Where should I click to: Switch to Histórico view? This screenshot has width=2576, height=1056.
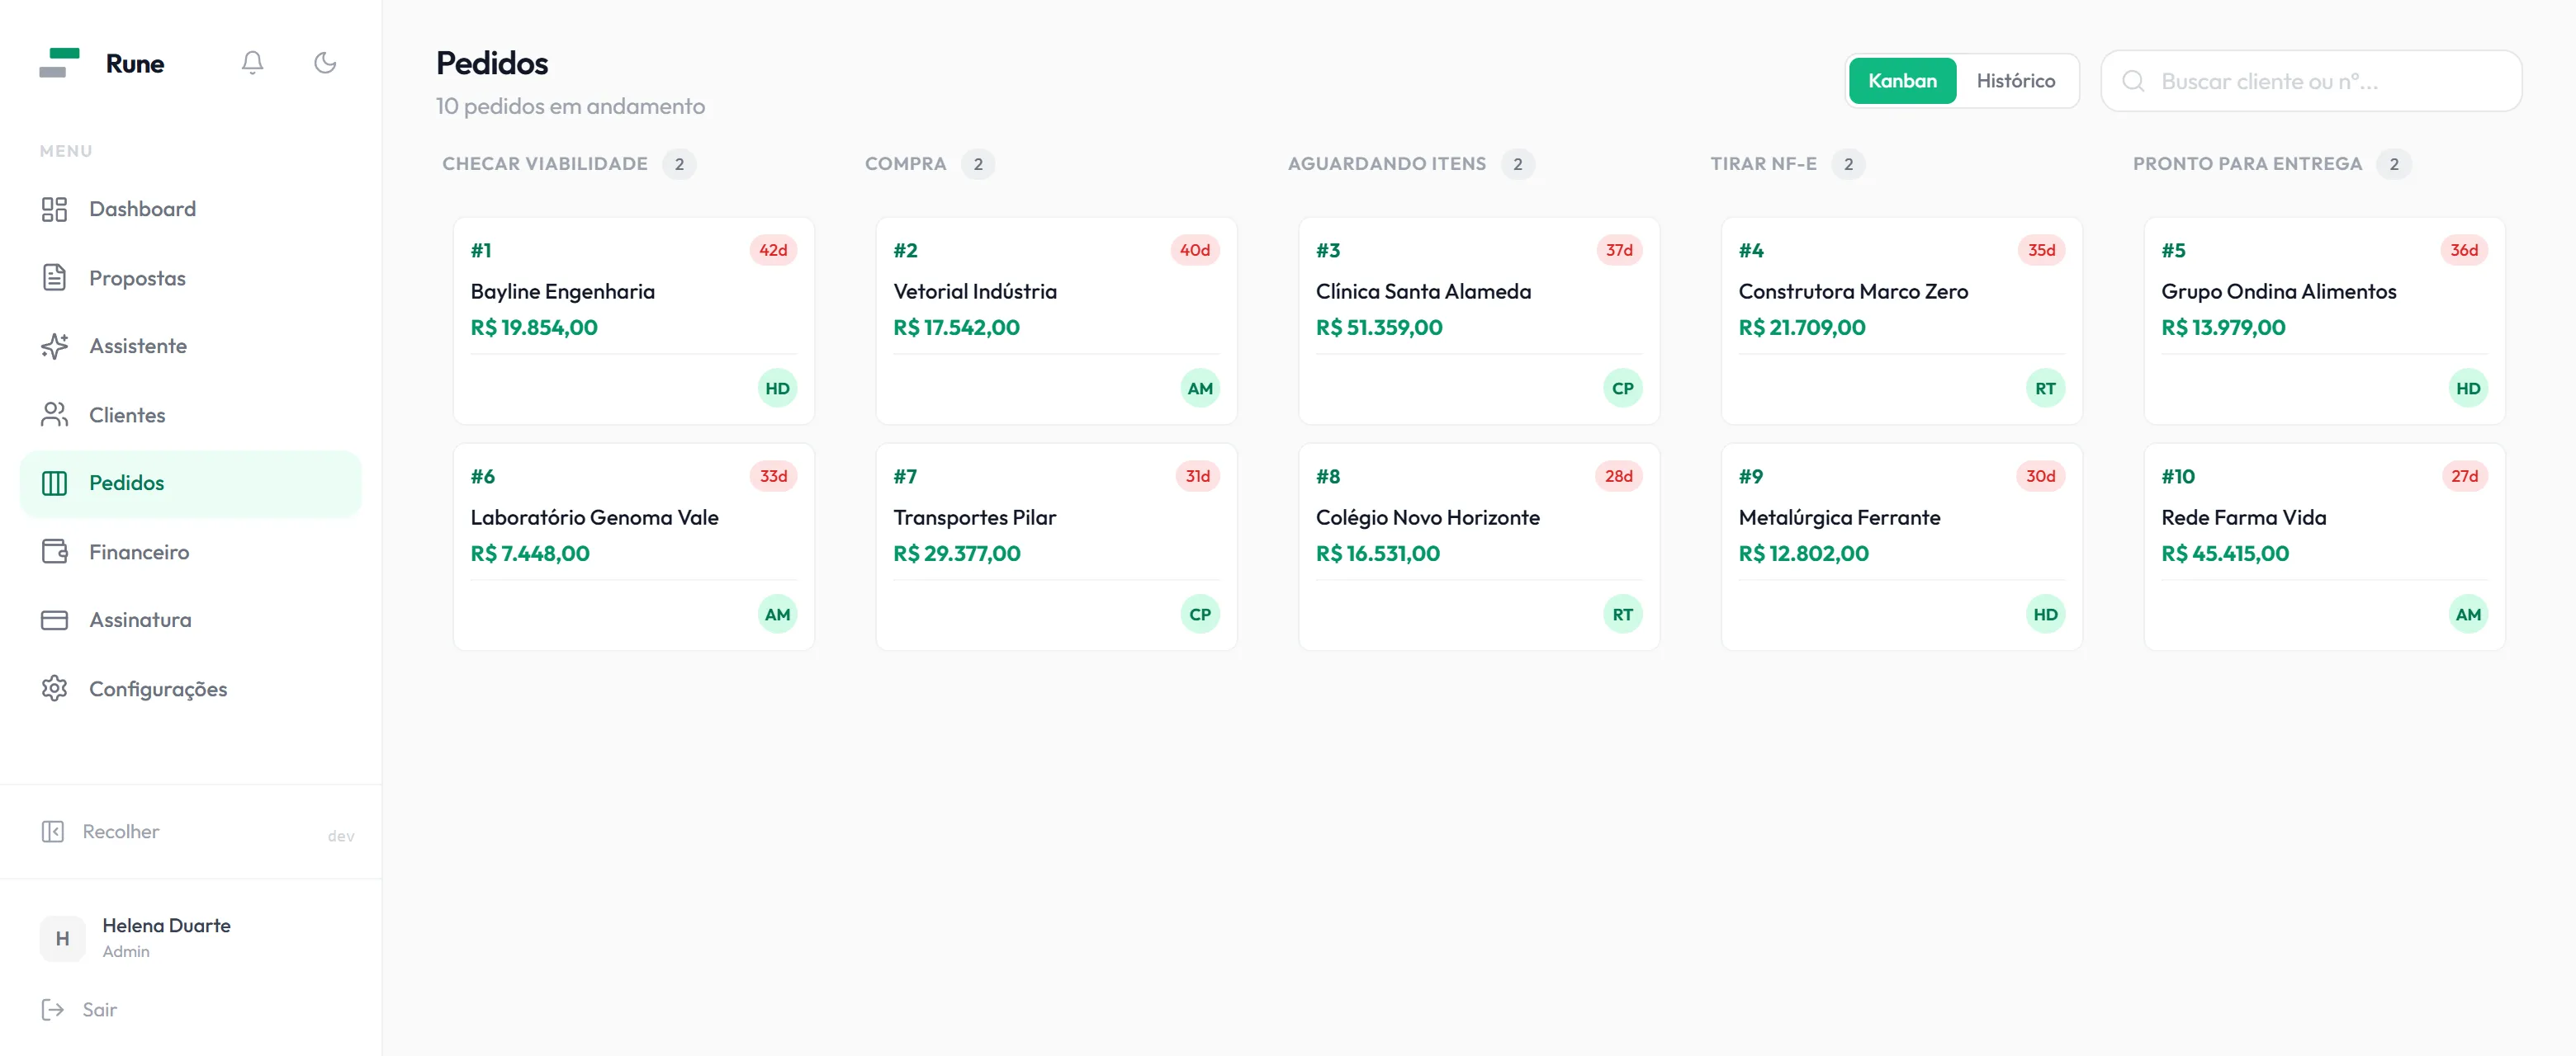(2015, 81)
